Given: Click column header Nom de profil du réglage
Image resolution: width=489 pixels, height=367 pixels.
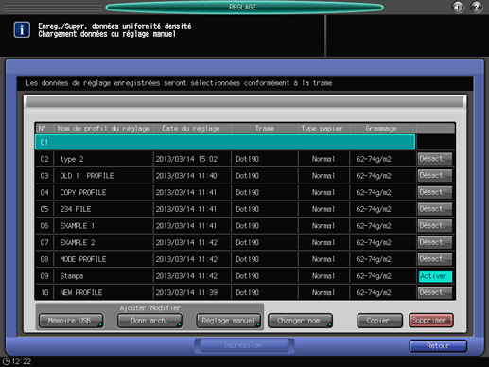Looking at the screenshot, I should coord(103,129).
